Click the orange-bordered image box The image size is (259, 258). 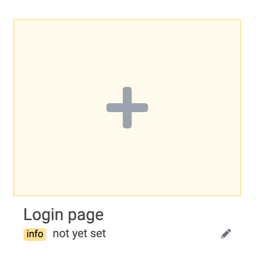127,108
